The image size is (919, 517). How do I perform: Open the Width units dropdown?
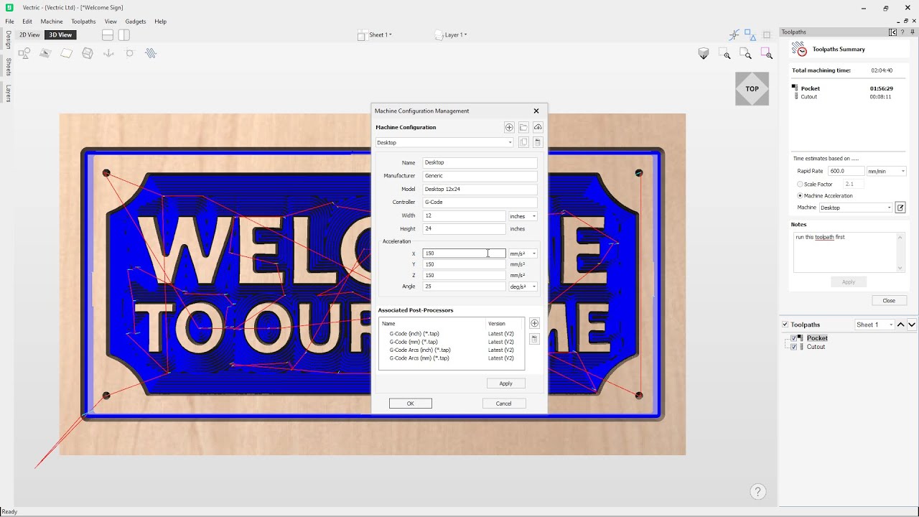pyautogui.click(x=523, y=216)
